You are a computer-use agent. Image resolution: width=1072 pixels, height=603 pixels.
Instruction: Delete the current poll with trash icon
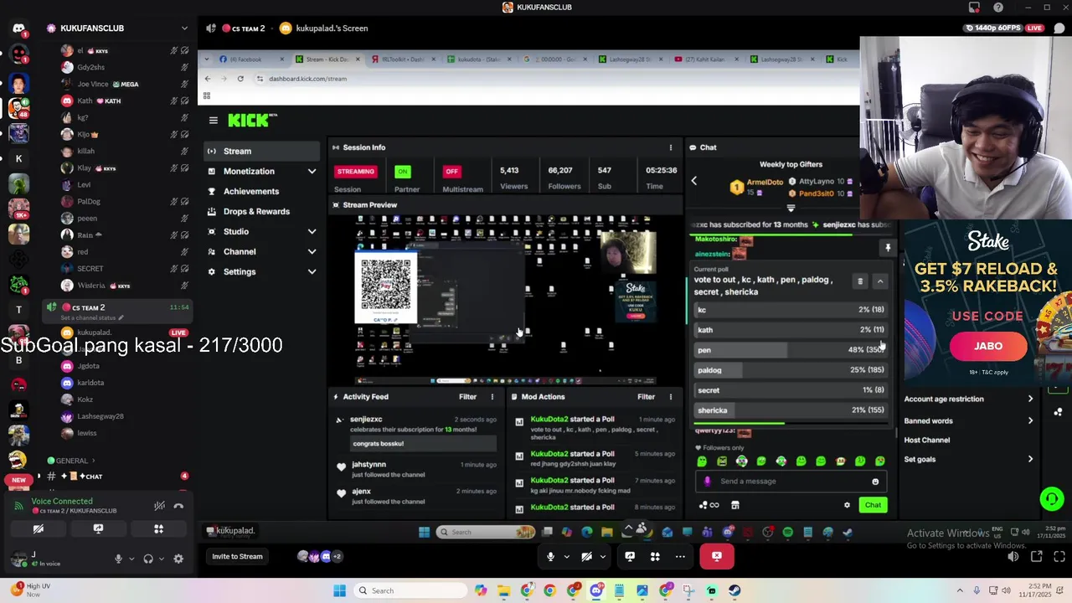[860, 281]
